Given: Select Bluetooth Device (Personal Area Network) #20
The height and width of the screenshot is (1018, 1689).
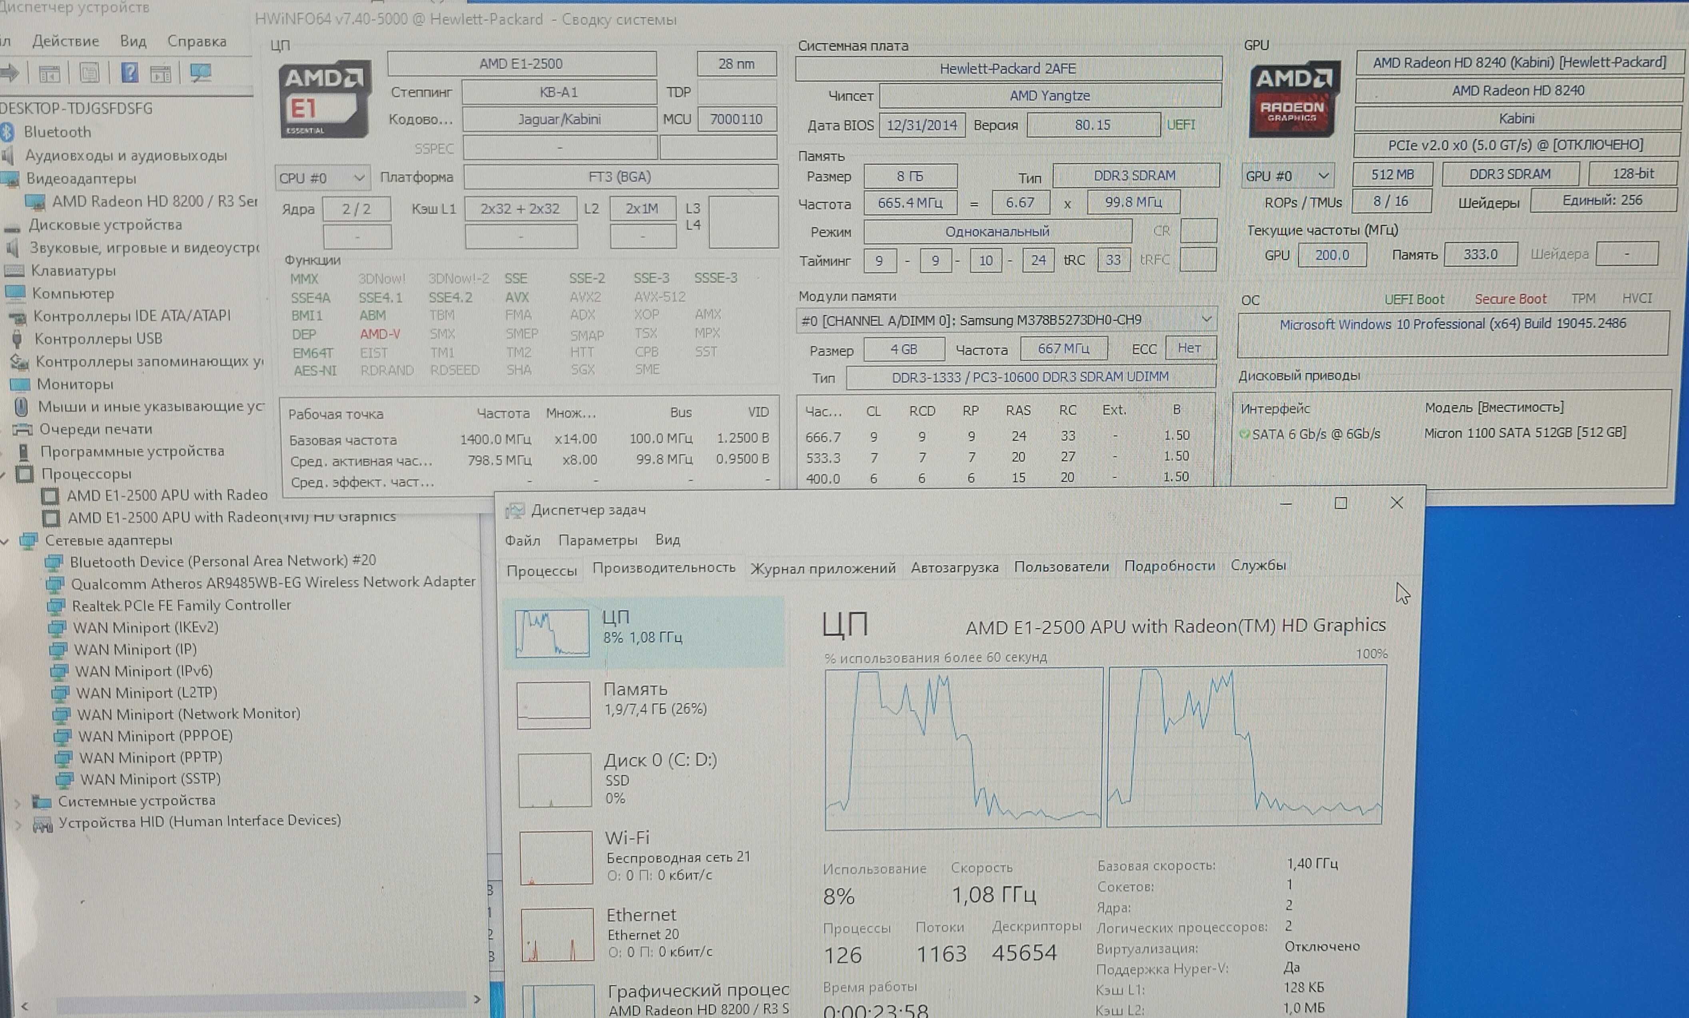Looking at the screenshot, I should [x=223, y=561].
